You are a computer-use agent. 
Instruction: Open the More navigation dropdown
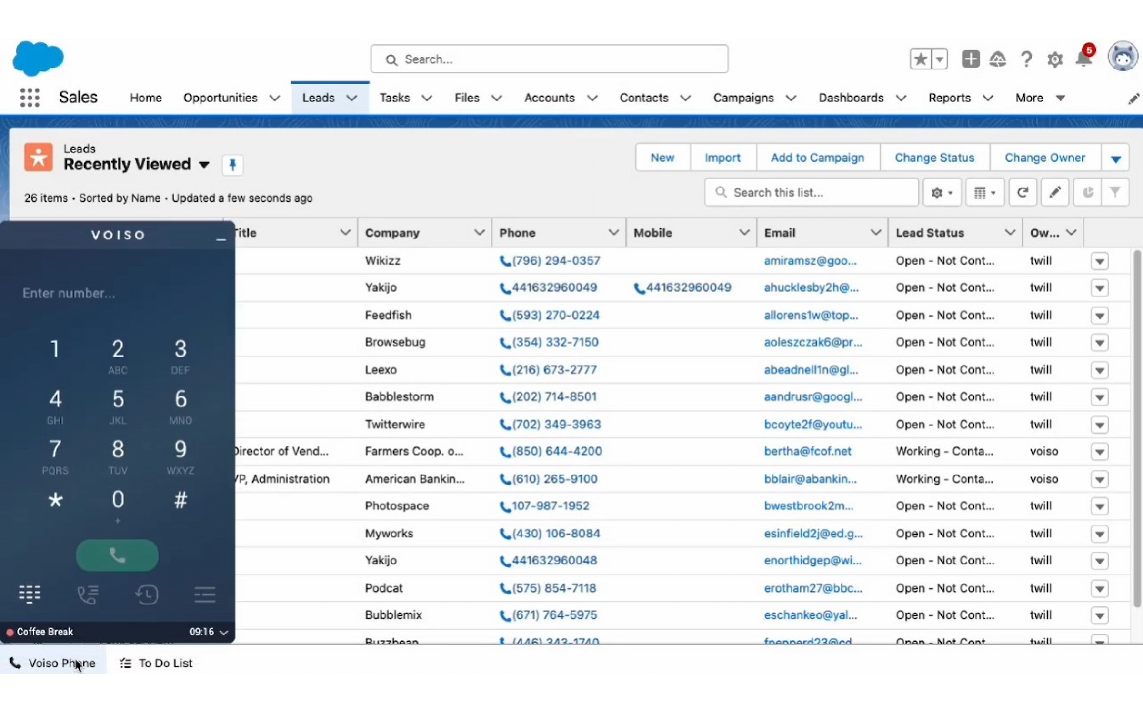point(1040,98)
